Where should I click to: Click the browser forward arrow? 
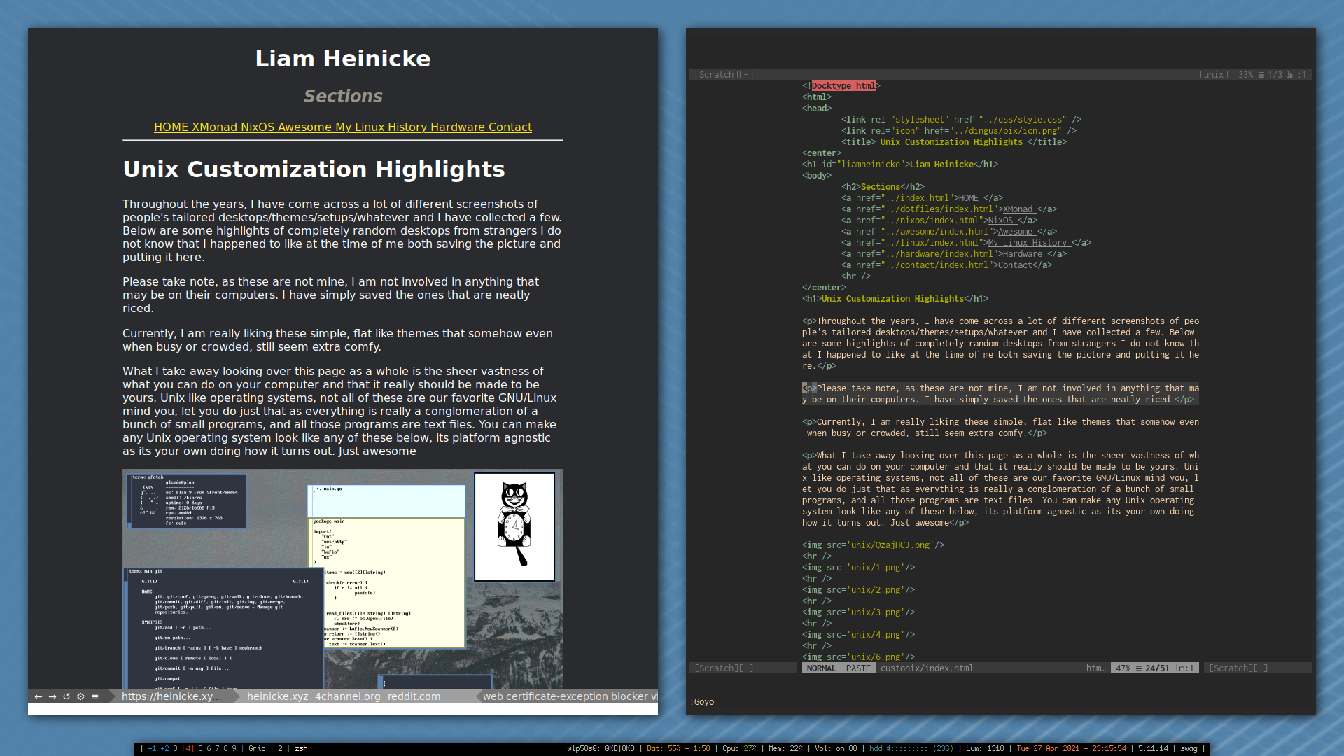click(x=52, y=696)
